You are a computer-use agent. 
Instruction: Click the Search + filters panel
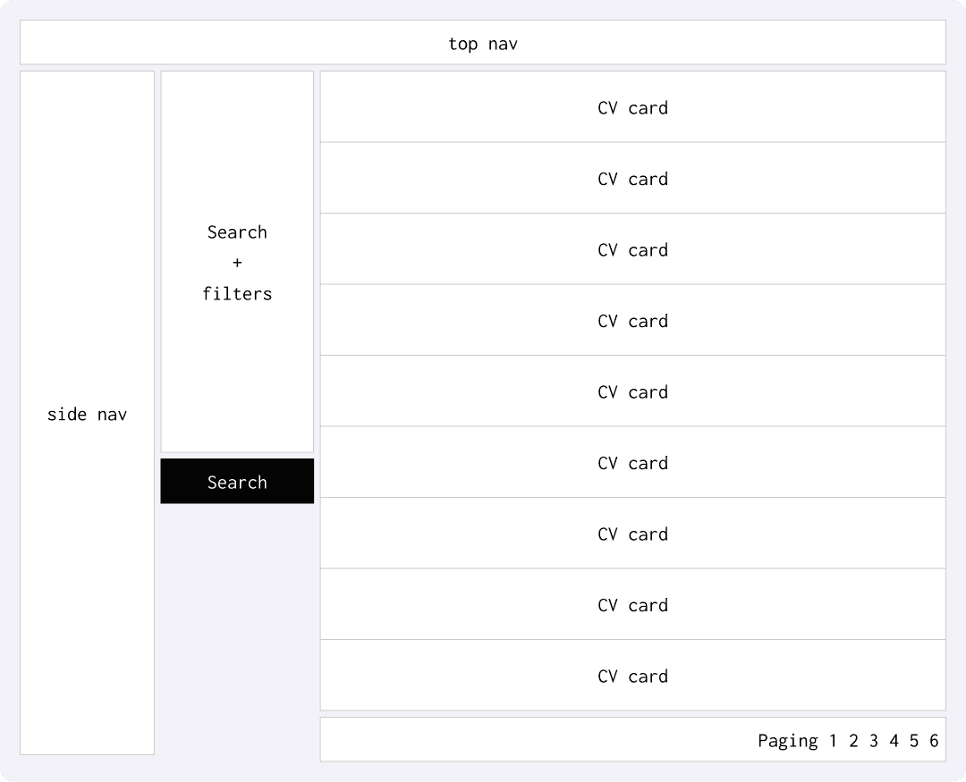click(x=237, y=262)
